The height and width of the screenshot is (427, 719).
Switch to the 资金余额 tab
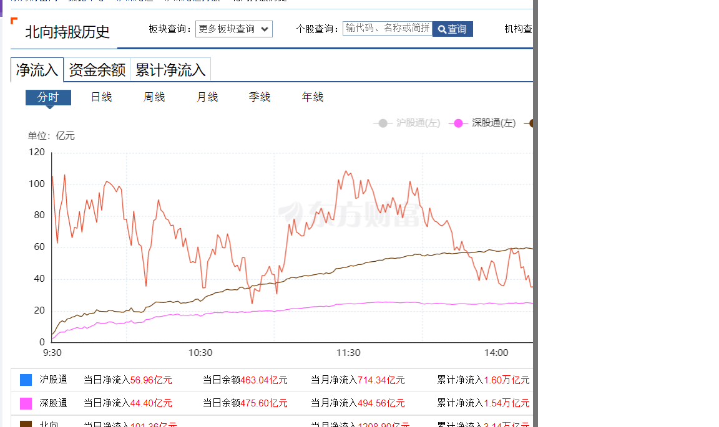[97, 70]
